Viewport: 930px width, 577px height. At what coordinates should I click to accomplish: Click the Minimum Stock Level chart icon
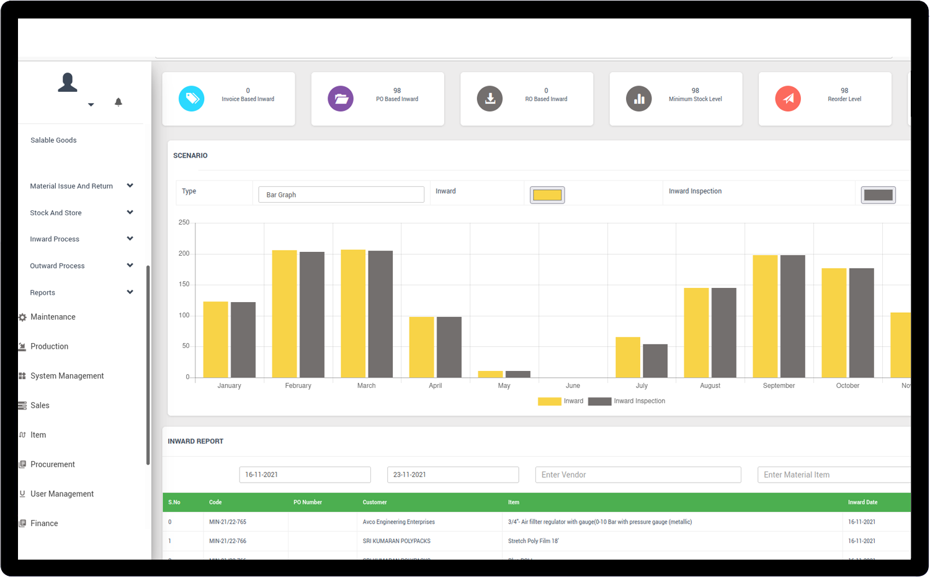coord(639,99)
